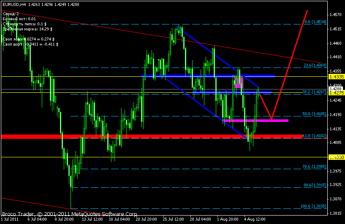The width and height of the screenshot is (345, 224).
Task: Click 1.3870 on the price scale
Action: [x=336, y=199]
